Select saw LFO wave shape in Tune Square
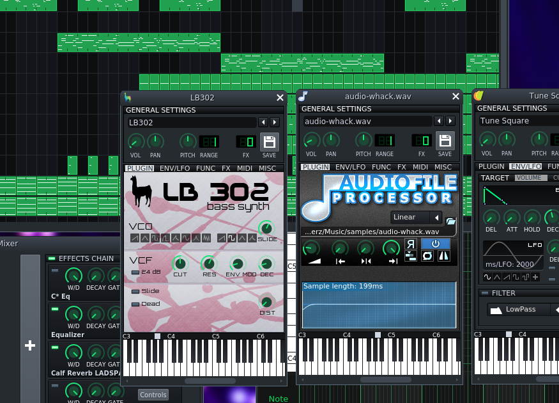This screenshot has height=403, width=559. pyautogui.click(x=507, y=277)
